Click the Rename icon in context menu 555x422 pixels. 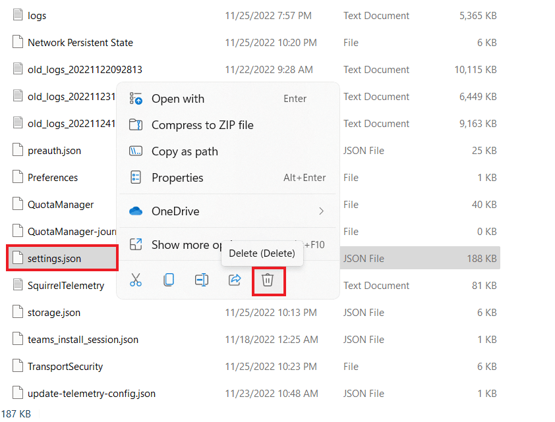click(202, 280)
